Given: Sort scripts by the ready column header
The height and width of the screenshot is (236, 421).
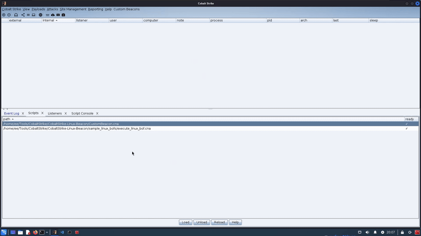Looking at the screenshot, I should pos(411,119).
